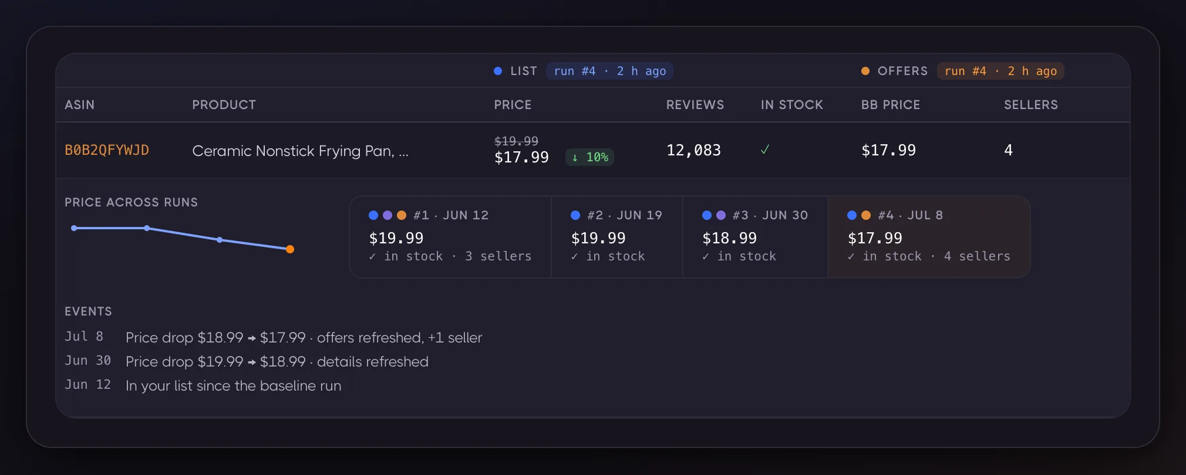
Task: Sort by the BB PRICE column header
Action: (x=890, y=104)
